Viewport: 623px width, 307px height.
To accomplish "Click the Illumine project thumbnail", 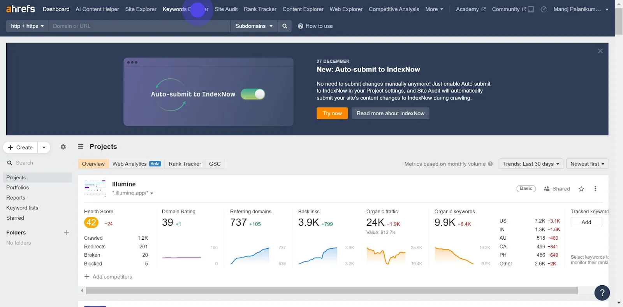I will point(95,188).
